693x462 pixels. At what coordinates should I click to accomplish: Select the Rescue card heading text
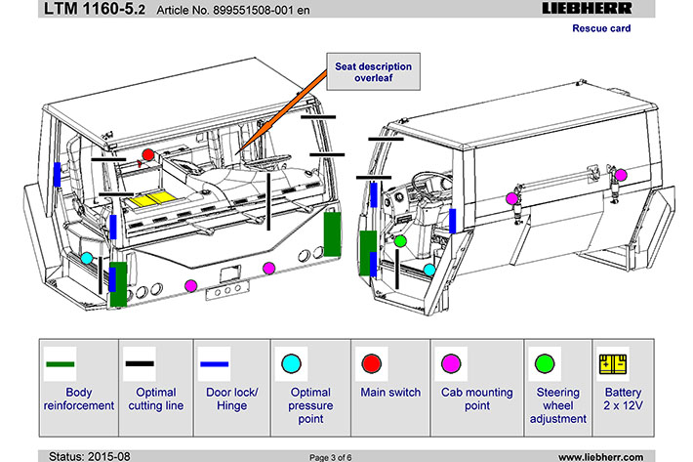click(600, 28)
